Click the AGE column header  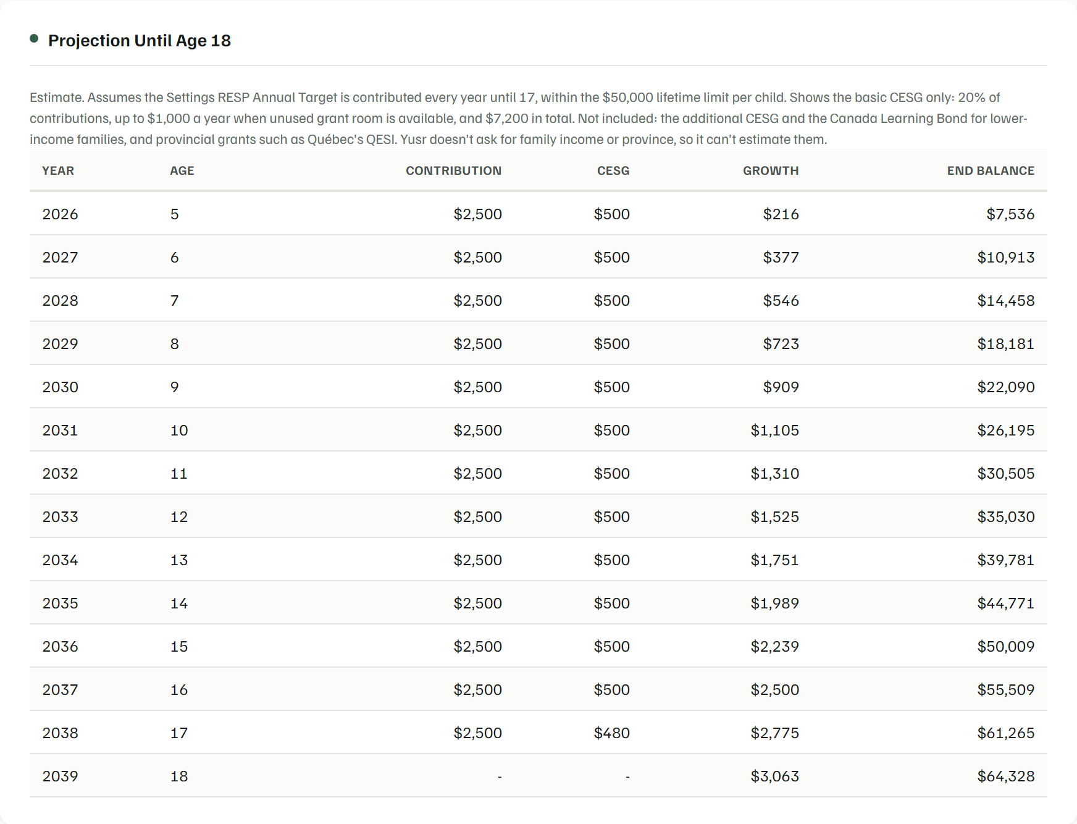tap(182, 171)
